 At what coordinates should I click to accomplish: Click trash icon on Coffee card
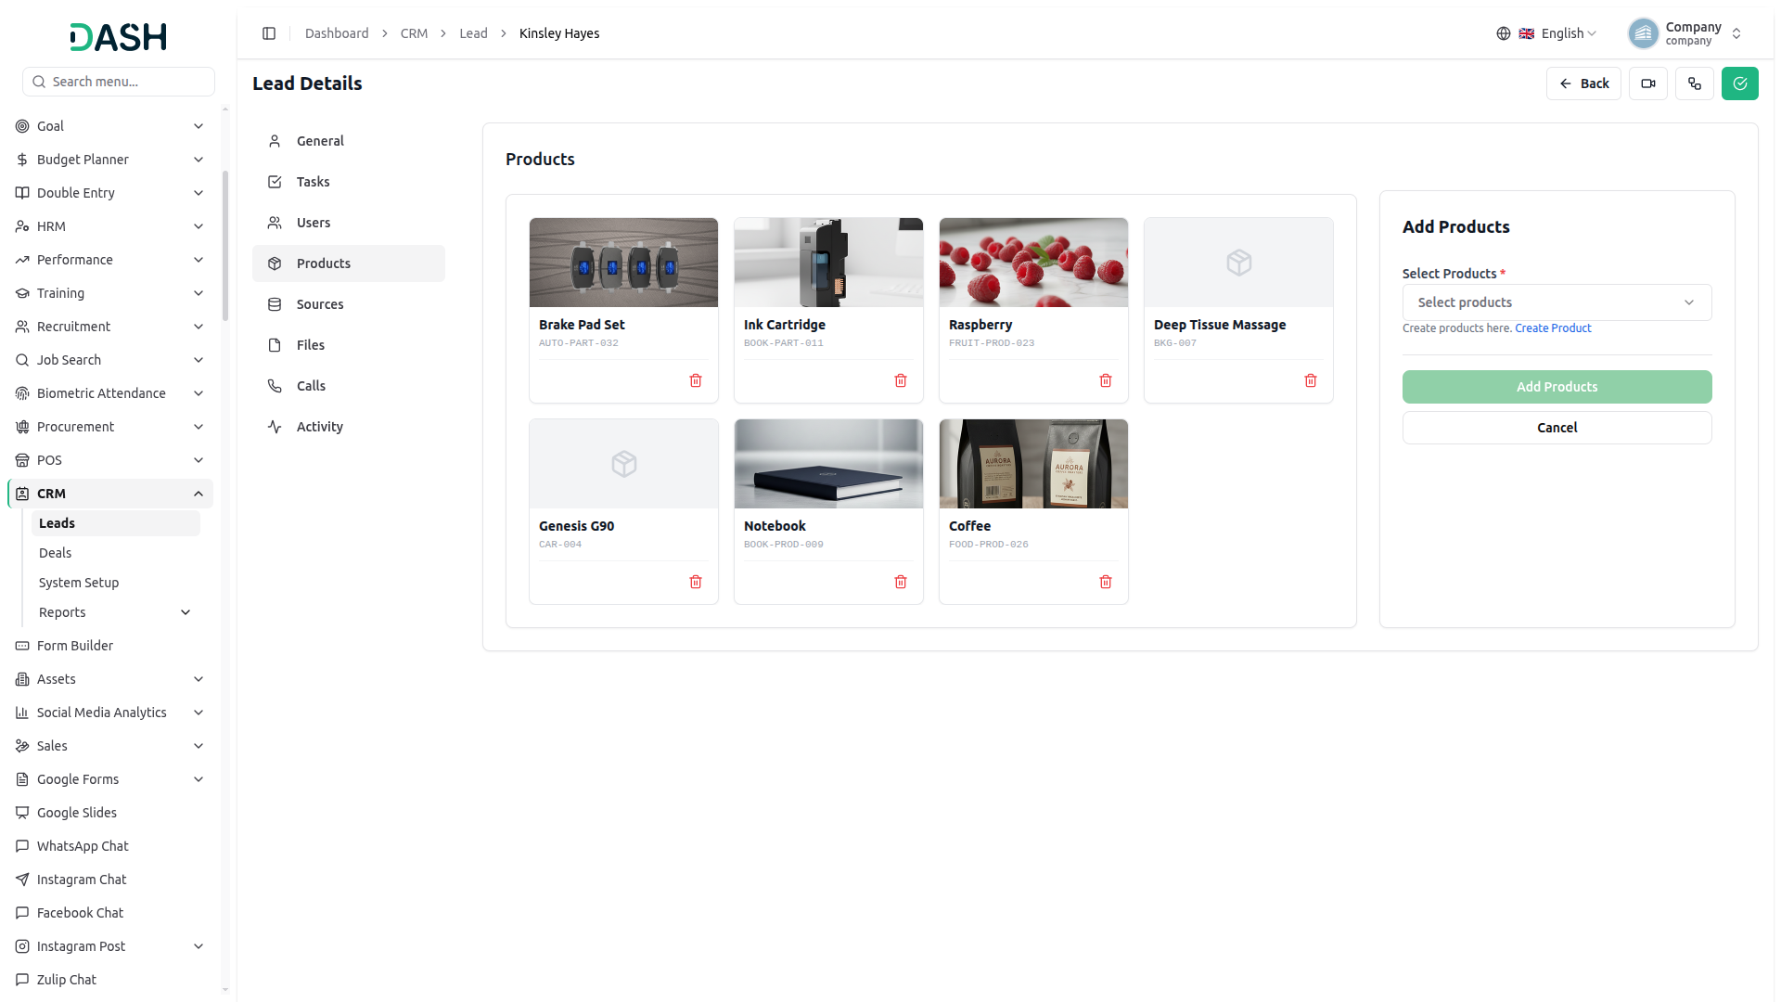(1106, 582)
